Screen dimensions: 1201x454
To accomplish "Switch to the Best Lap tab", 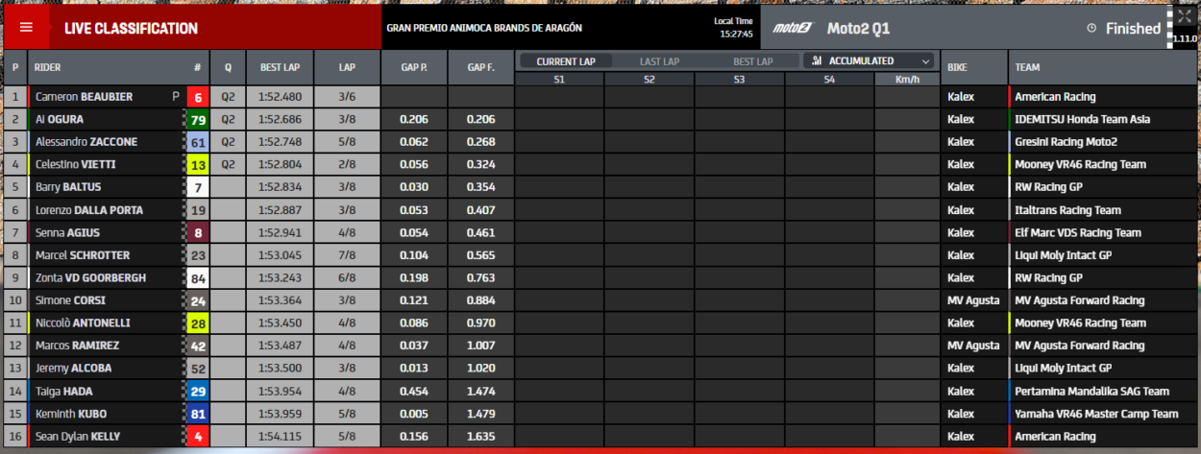I will point(752,61).
